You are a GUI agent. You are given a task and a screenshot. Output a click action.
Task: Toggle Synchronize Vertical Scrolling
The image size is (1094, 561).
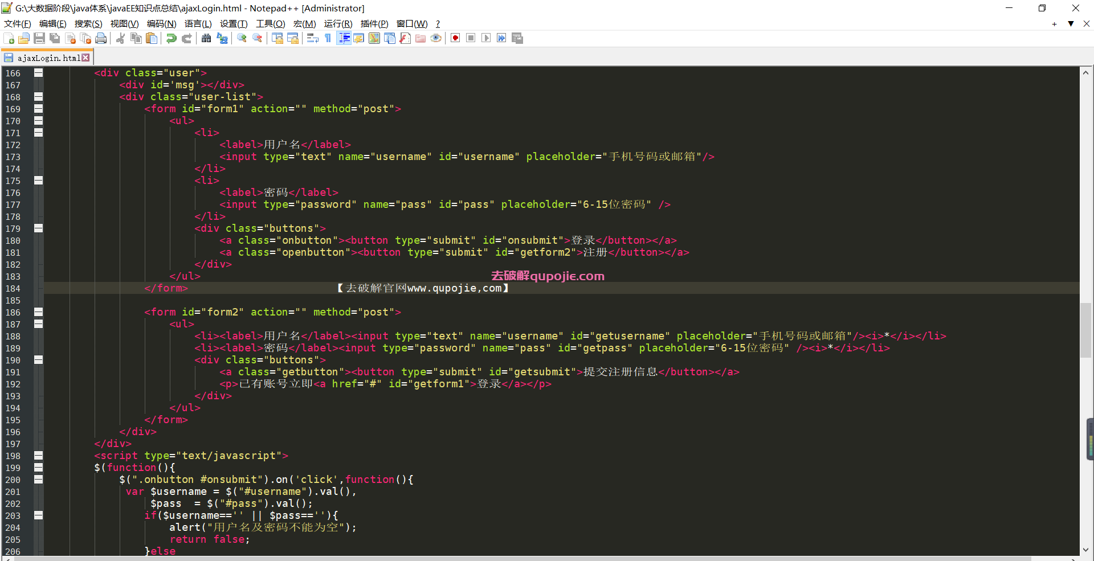pyautogui.click(x=277, y=38)
